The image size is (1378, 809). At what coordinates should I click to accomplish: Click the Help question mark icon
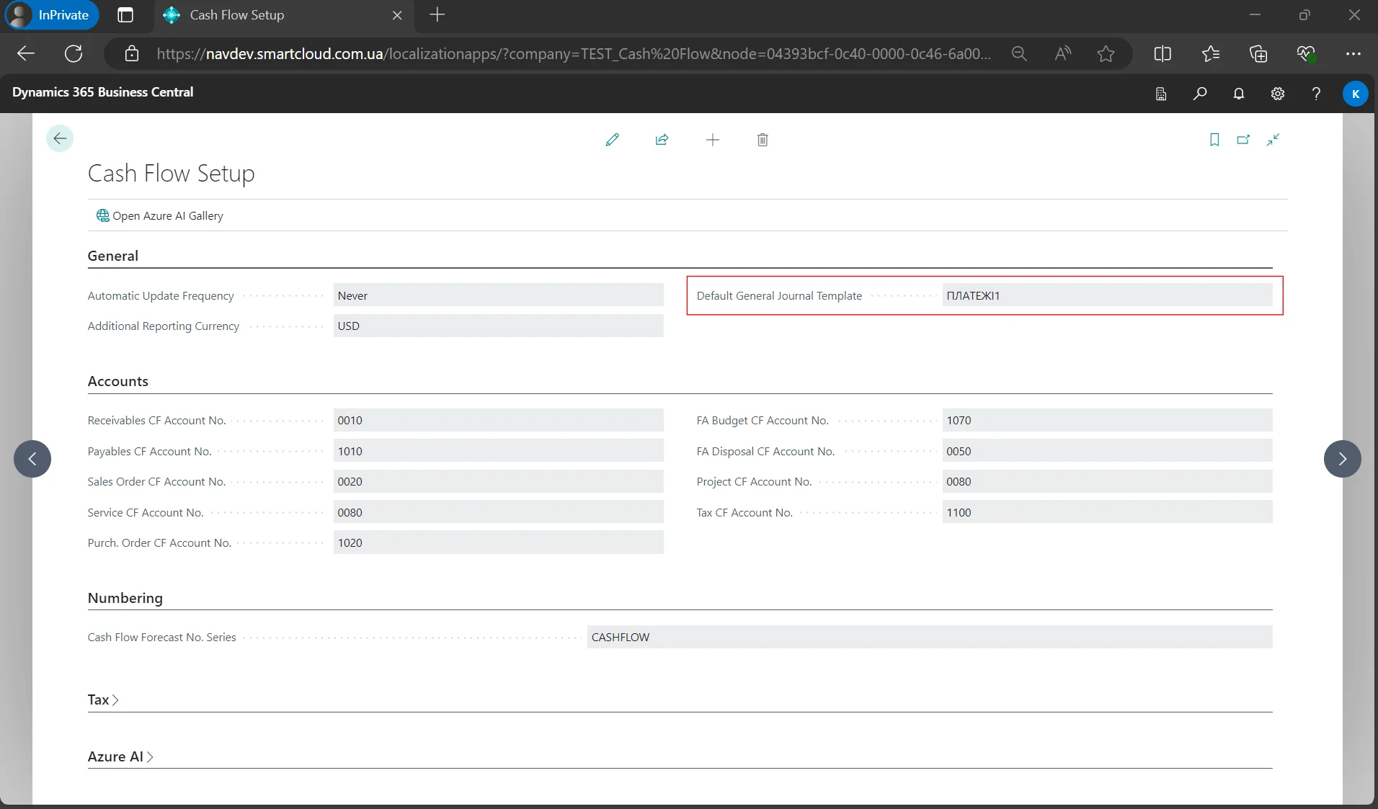1316,94
